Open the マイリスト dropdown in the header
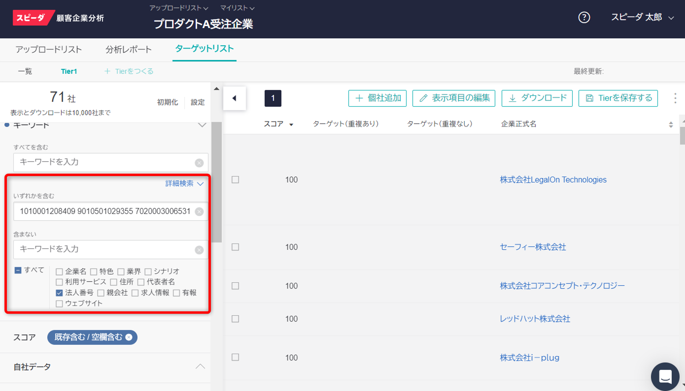Viewport: 685px width, 391px height. pos(236,8)
